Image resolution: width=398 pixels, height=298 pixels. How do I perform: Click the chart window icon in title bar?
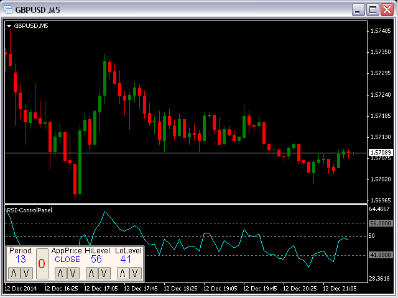[x=8, y=10]
